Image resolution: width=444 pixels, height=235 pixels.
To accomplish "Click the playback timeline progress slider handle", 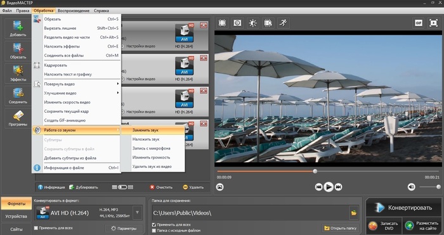I will click(x=315, y=172).
